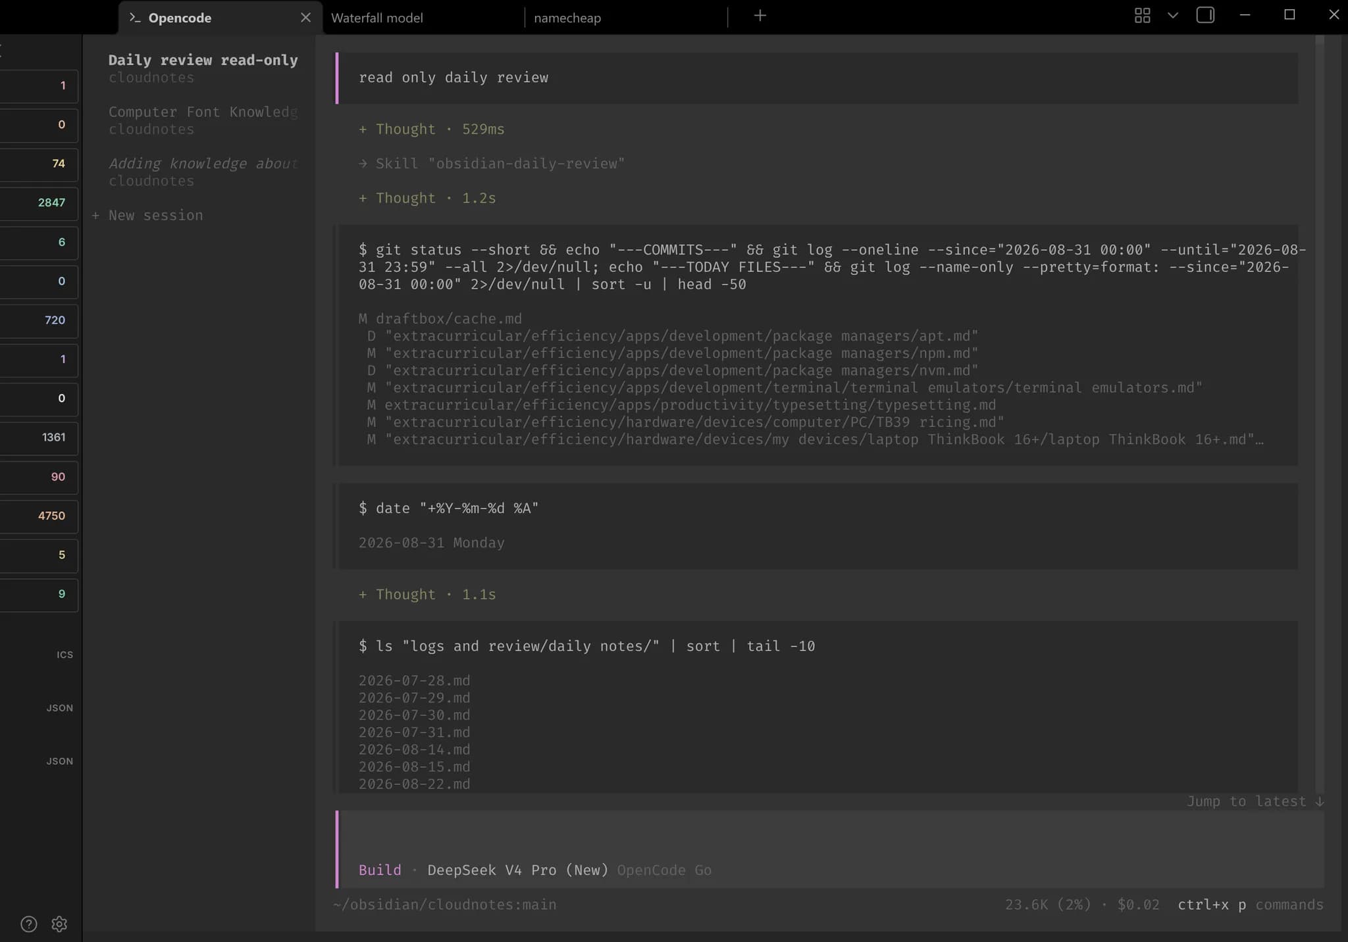The width and height of the screenshot is (1348, 942).
Task: Start a New session
Action: (x=148, y=215)
